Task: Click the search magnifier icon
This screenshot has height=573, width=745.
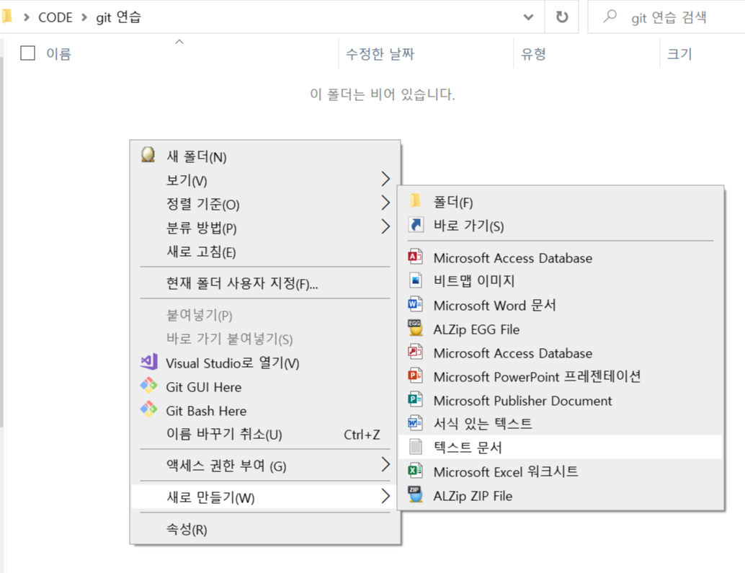Action: point(610,16)
